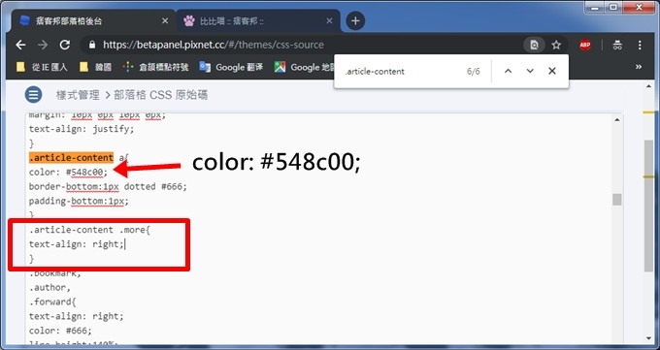Close the find bar

pos(552,71)
